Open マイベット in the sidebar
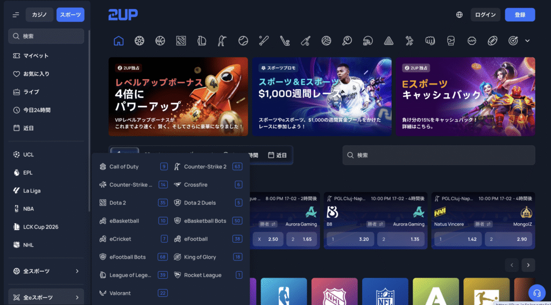551x305 pixels. pos(46,56)
